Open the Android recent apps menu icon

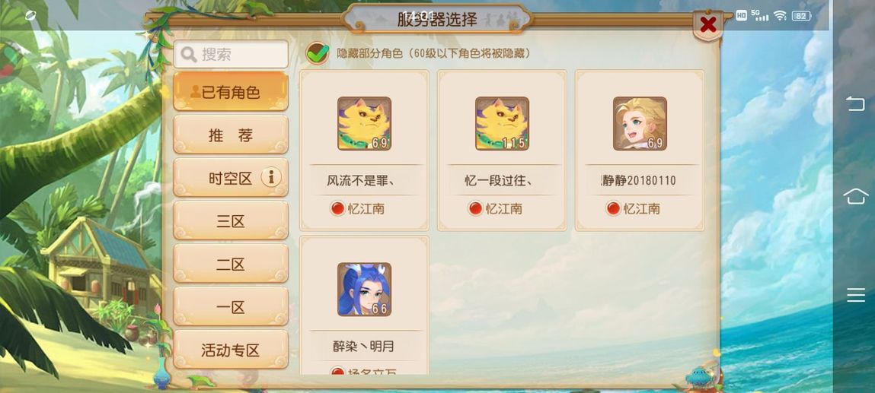855,294
